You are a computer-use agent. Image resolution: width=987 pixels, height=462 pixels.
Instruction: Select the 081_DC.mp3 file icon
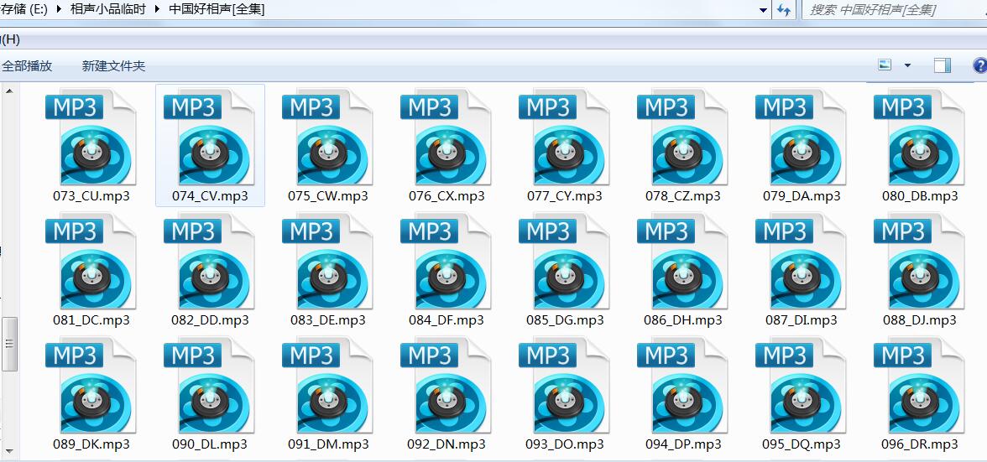[91, 261]
